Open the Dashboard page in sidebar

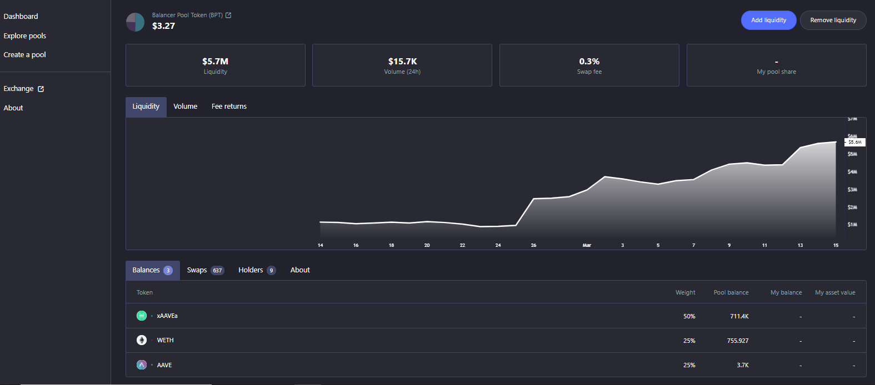click(21, 17)
